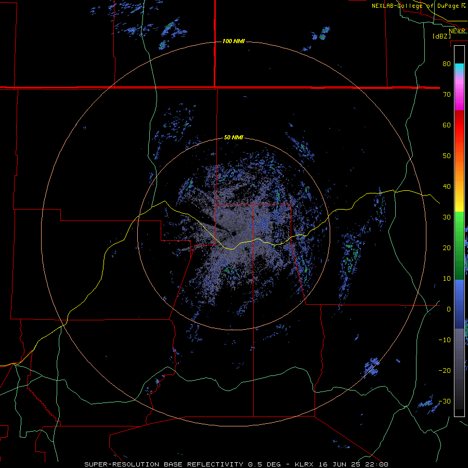The width and height of the screenshot is (468, 468).
Task: Click the 'KLRX' radar site identifier
Action: (305, 464)
